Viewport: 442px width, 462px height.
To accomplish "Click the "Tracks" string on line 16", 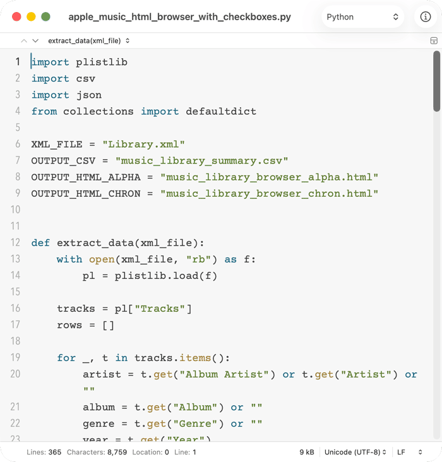I will pyautogui.click(x=160, y=309).
